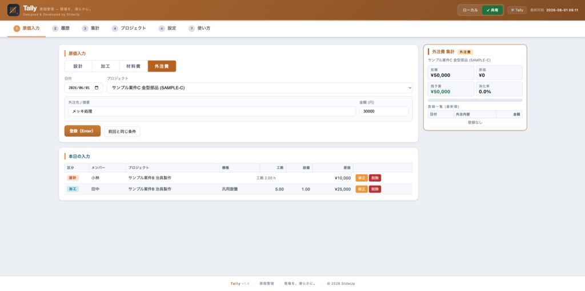Viewport: 585px width, 291px height.
Task: Open the プロジェクト tab
Action: click(129, 28)
